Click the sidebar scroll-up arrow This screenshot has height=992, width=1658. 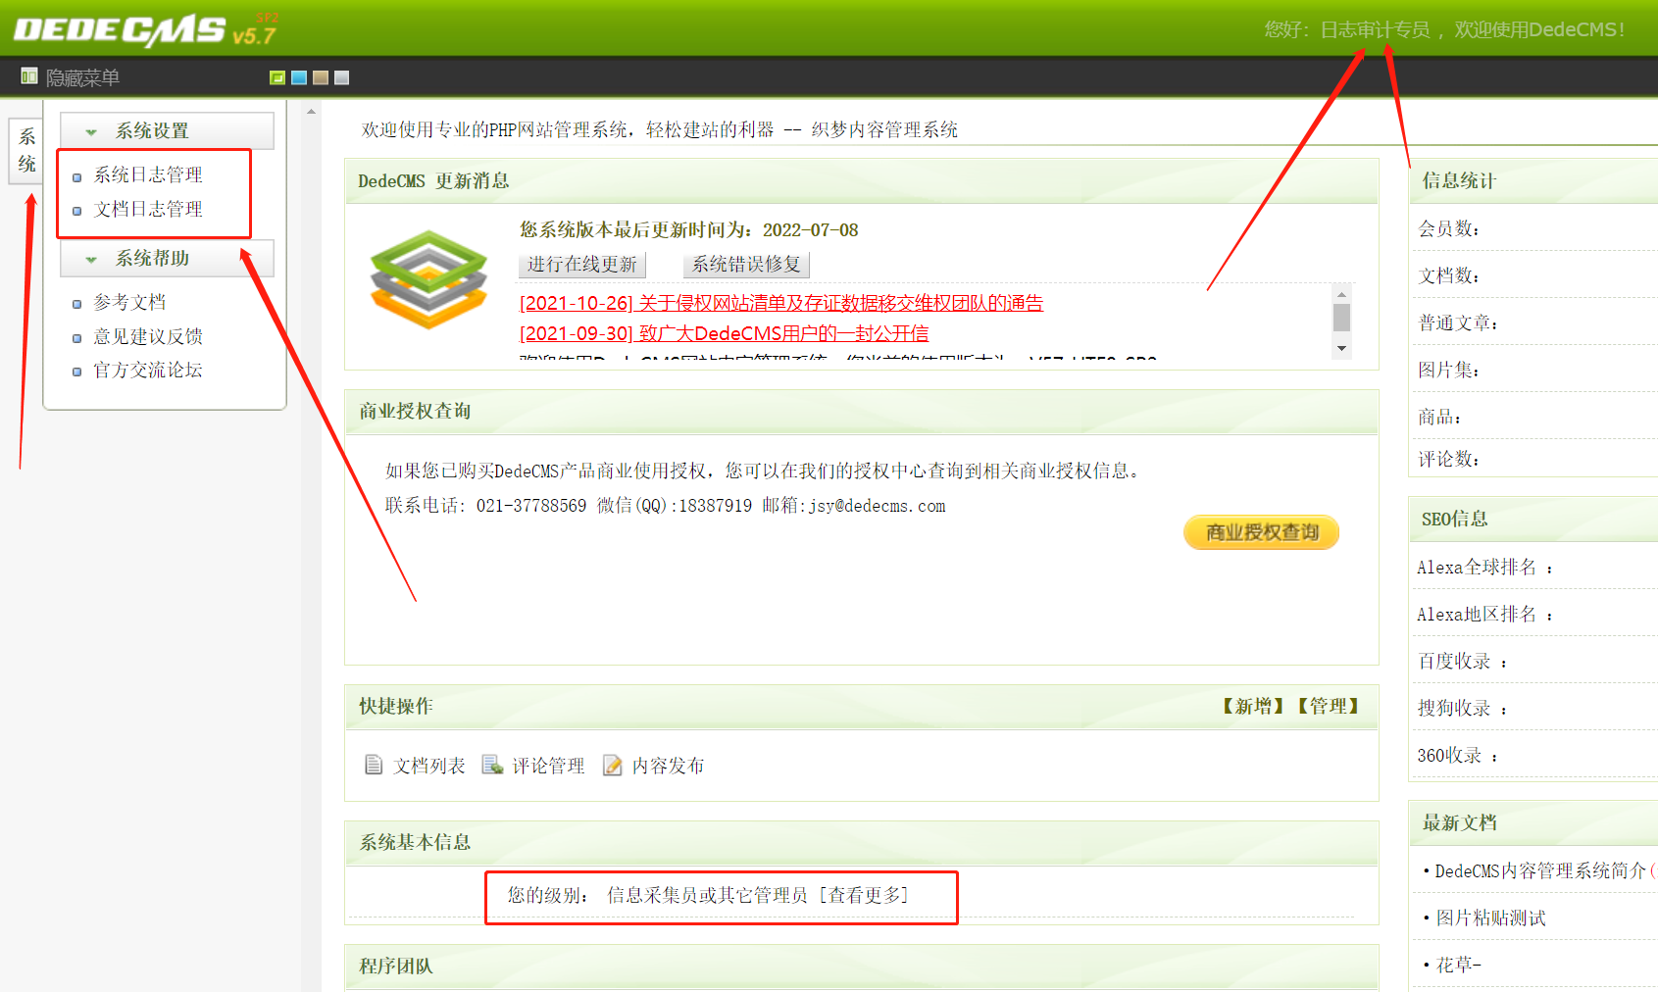(x=312, y=112)
